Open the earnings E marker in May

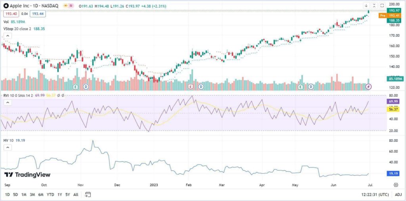click(x=301, y=87)
